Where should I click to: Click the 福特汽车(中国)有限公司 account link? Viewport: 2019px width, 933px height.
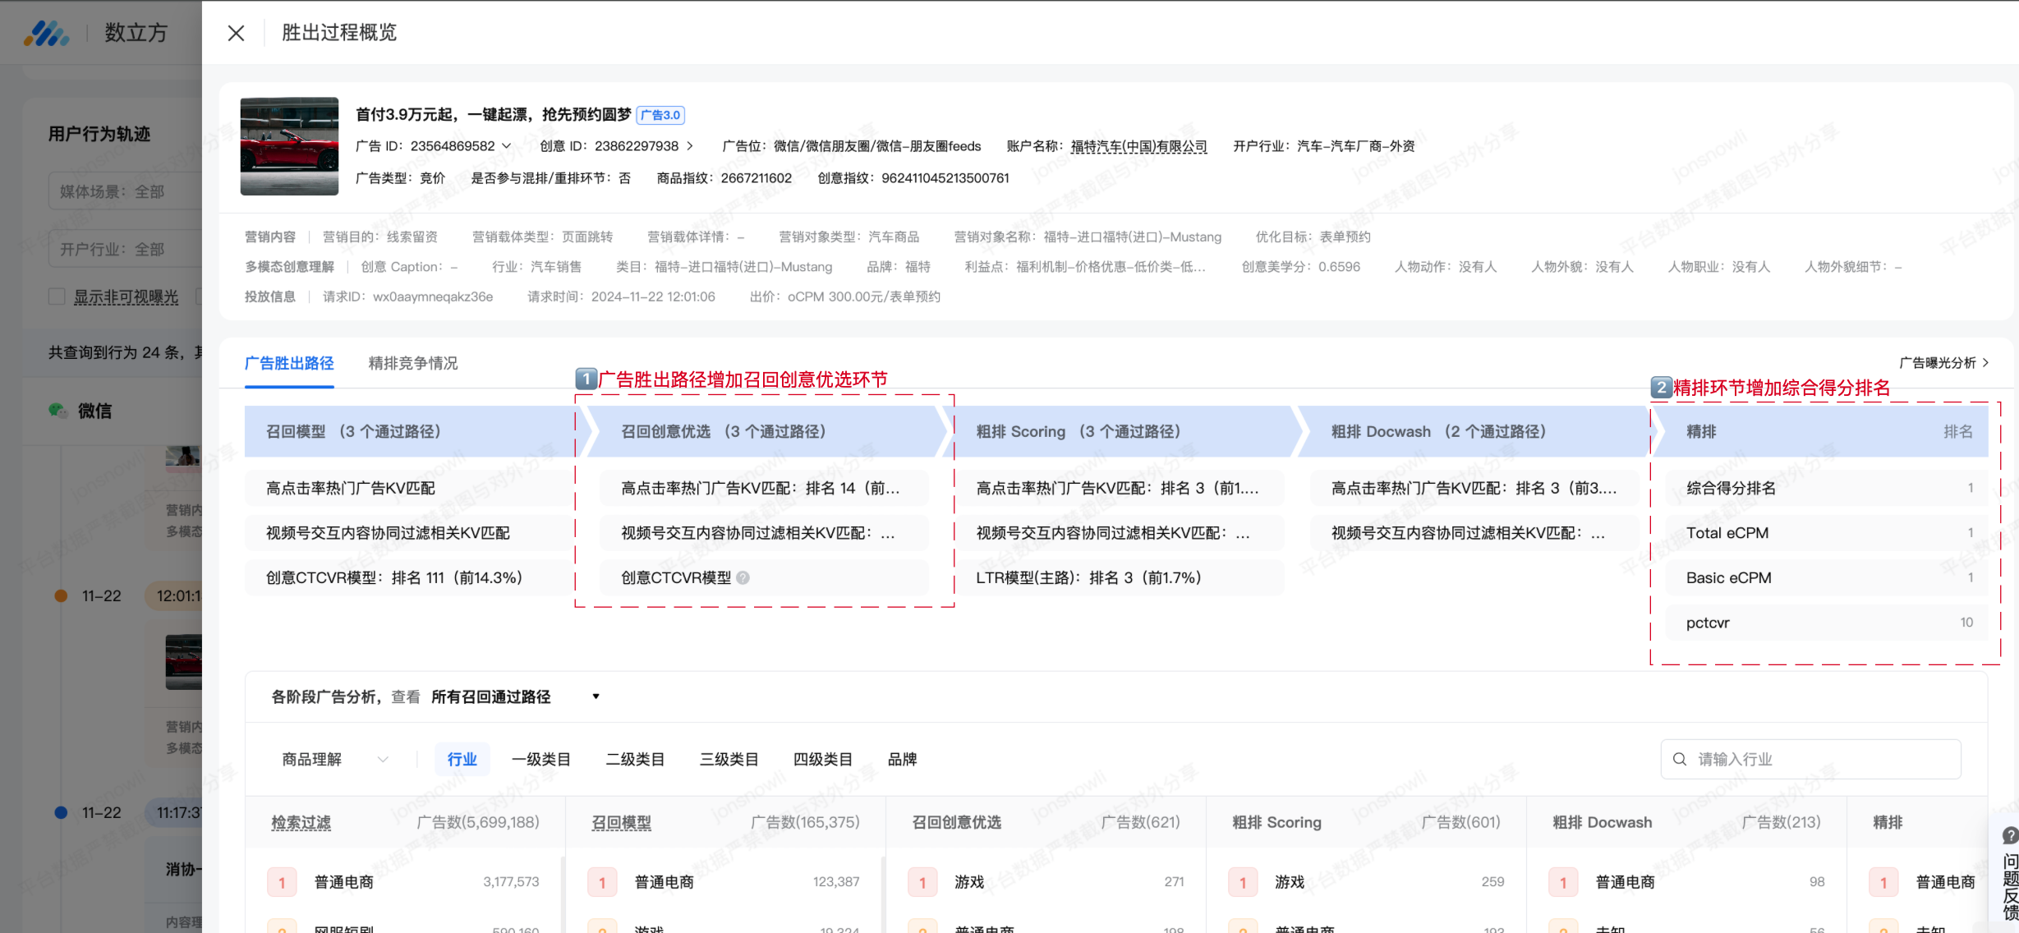click(1138, 146)
